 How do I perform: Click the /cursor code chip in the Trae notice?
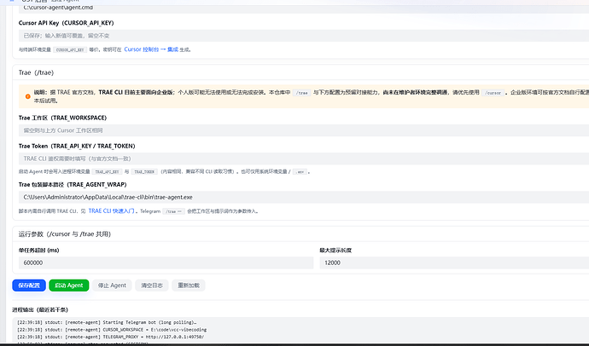(493, 93)
